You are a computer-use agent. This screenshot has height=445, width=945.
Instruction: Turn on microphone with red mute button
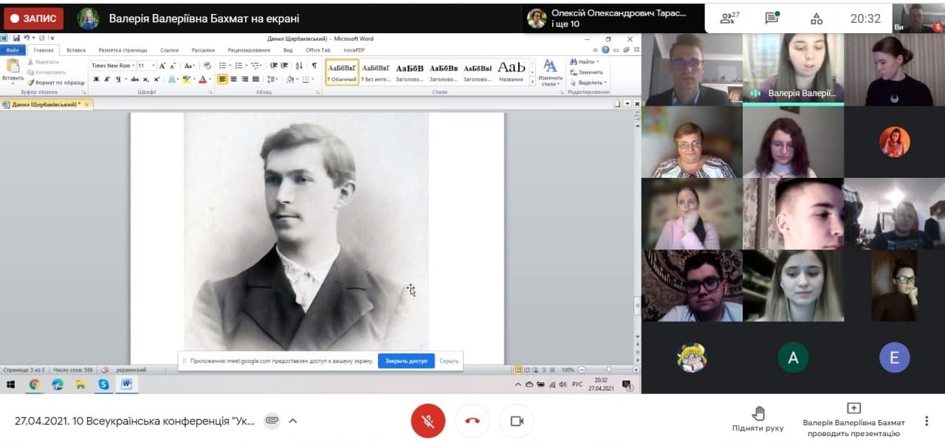428,421
